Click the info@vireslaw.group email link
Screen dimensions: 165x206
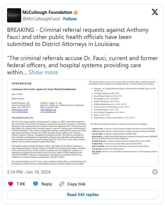tap(20, 110)
